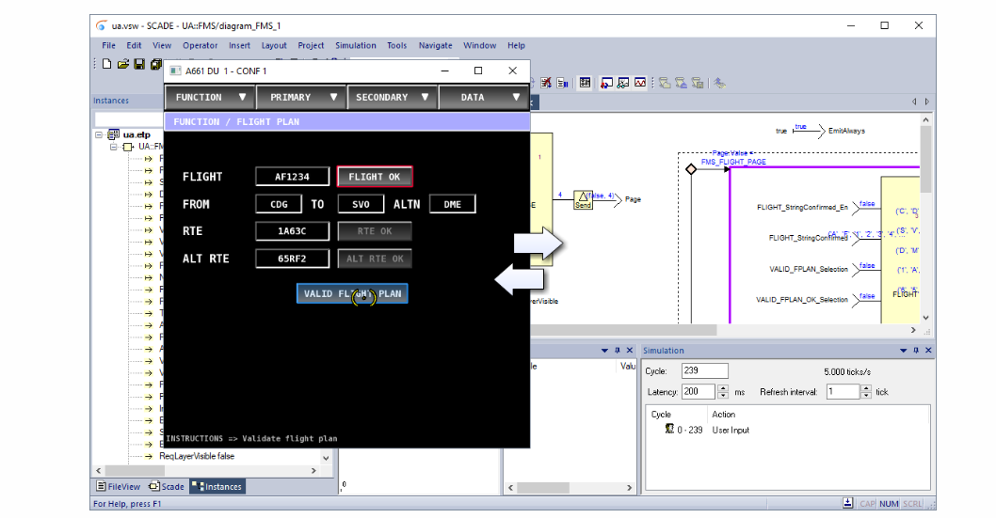Click the Open folder toolbar icon
The height and width of the screenshot is (518, 996).
(x=123, y=64)
